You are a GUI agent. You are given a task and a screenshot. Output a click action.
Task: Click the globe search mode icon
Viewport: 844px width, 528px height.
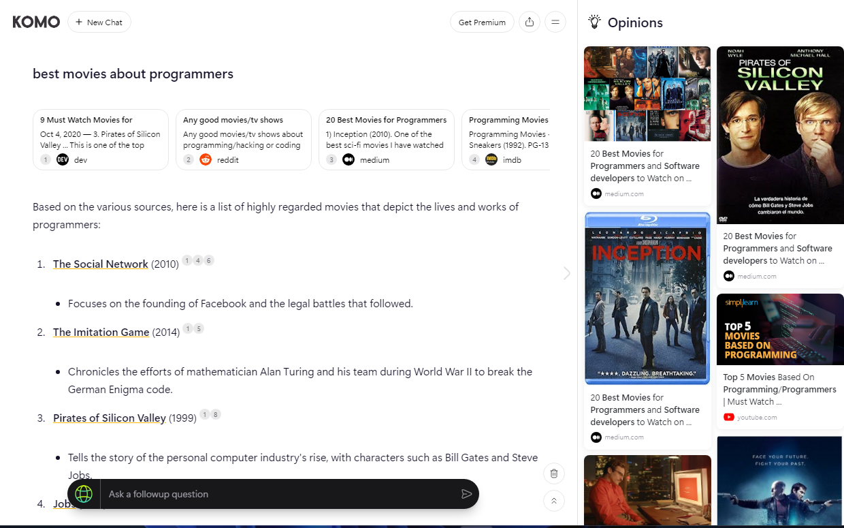[x=84, y=494]
